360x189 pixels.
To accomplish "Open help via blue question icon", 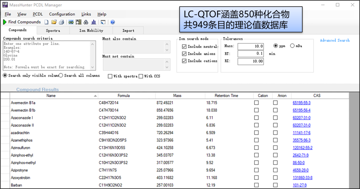I will click(113, 22).
